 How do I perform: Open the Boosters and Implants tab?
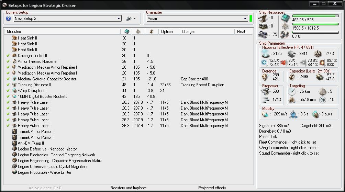[x=129, y=188]
